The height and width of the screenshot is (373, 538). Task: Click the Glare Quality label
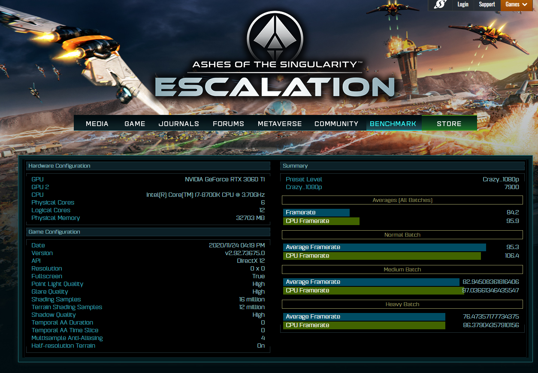pyautogui.click(x=50, y=292)
